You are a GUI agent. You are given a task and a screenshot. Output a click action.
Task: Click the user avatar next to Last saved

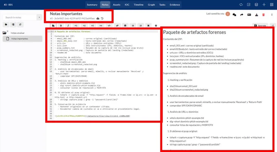point(228,14)
